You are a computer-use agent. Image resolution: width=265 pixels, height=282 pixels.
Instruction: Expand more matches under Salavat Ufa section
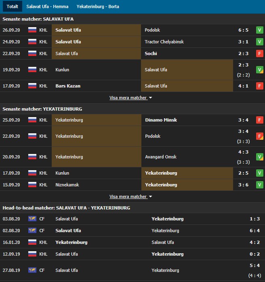click(x=130, y=98)
